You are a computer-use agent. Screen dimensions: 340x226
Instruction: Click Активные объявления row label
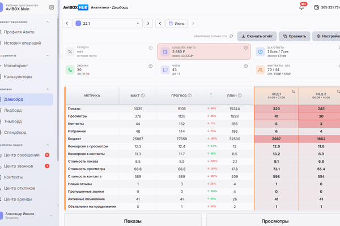pos(86,199)
